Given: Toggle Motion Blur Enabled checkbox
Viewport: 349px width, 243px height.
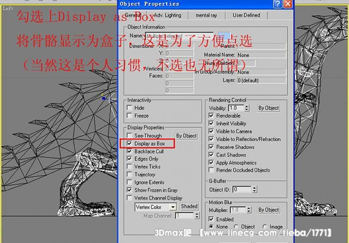Looking at the screenshot, I should (x=211, y=219).
